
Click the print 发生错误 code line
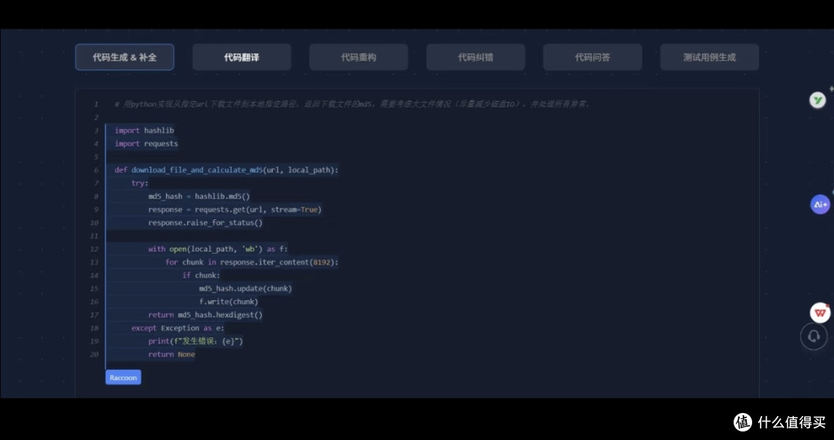tap(195, 341)
